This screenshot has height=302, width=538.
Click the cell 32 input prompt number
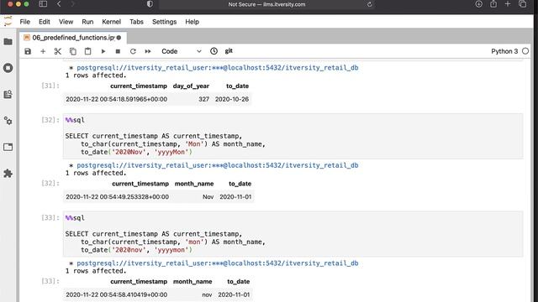point(50,120)
